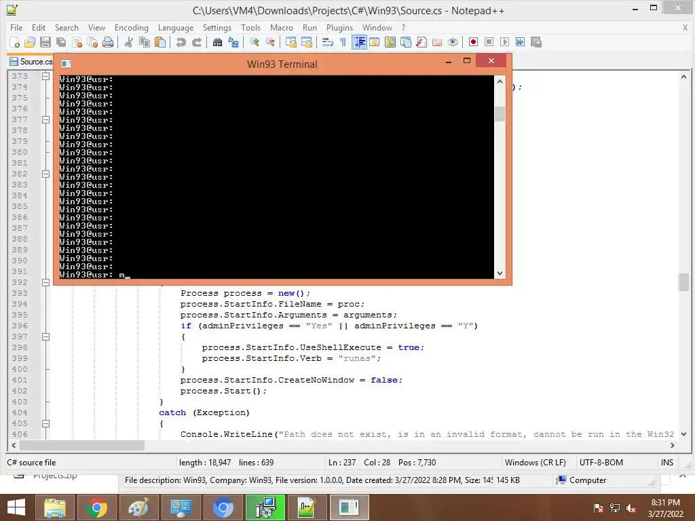Toggle the highlighted indent guide button

(x=359, y=42)
